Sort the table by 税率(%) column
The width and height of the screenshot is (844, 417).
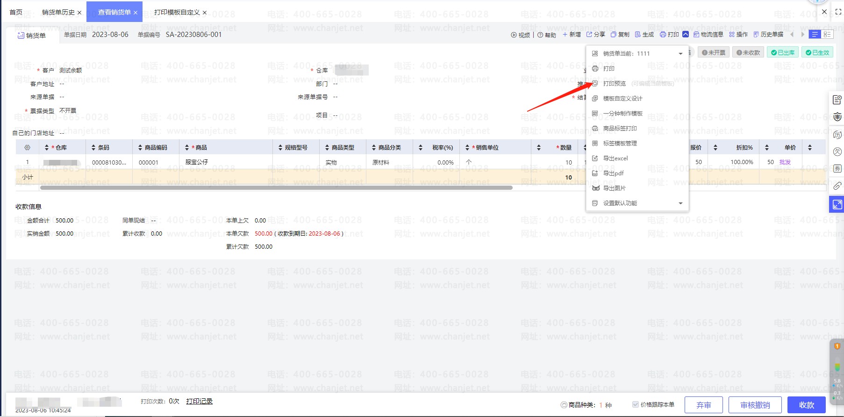421,148
